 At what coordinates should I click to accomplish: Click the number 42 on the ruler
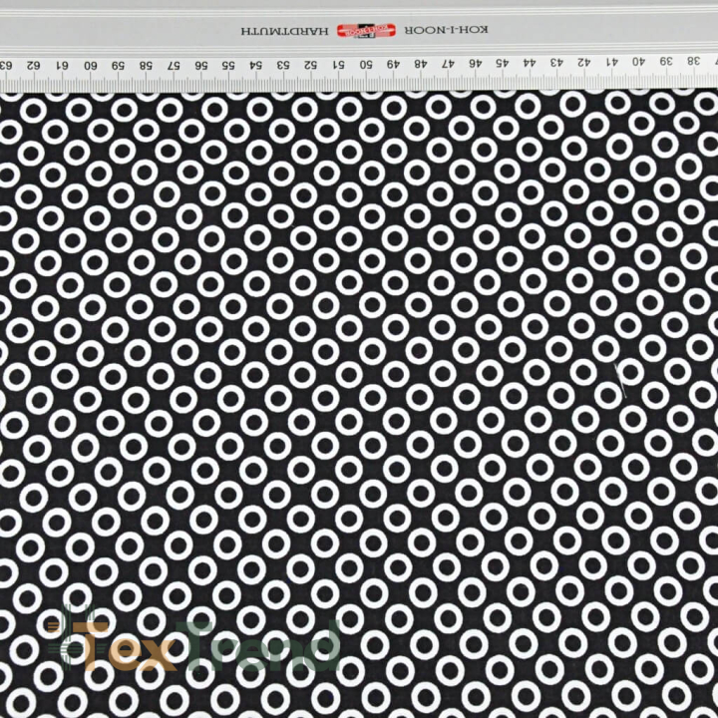584,62
